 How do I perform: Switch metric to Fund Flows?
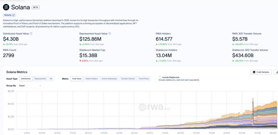click(144, 79)
